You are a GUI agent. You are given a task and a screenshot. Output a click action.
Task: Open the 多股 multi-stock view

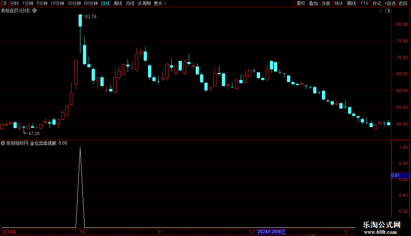(x=326, y=3)
